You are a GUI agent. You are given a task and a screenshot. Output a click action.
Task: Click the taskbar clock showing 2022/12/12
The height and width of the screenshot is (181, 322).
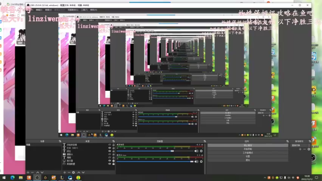[x=307, y=178]
